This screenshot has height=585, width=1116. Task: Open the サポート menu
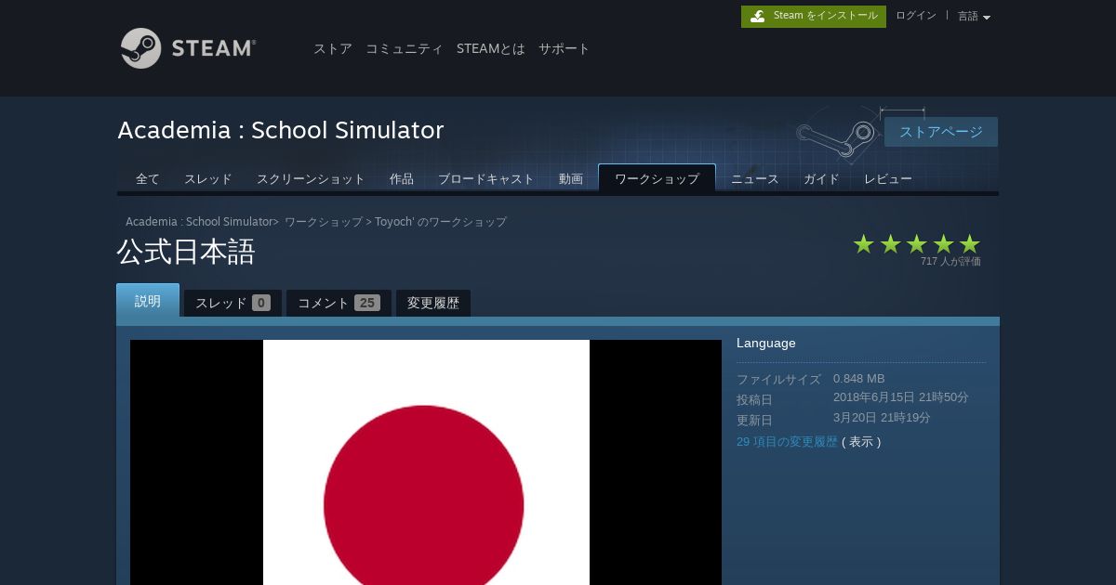565,49
